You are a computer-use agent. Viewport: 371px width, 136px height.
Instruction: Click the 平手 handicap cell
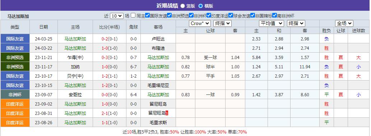210,76
